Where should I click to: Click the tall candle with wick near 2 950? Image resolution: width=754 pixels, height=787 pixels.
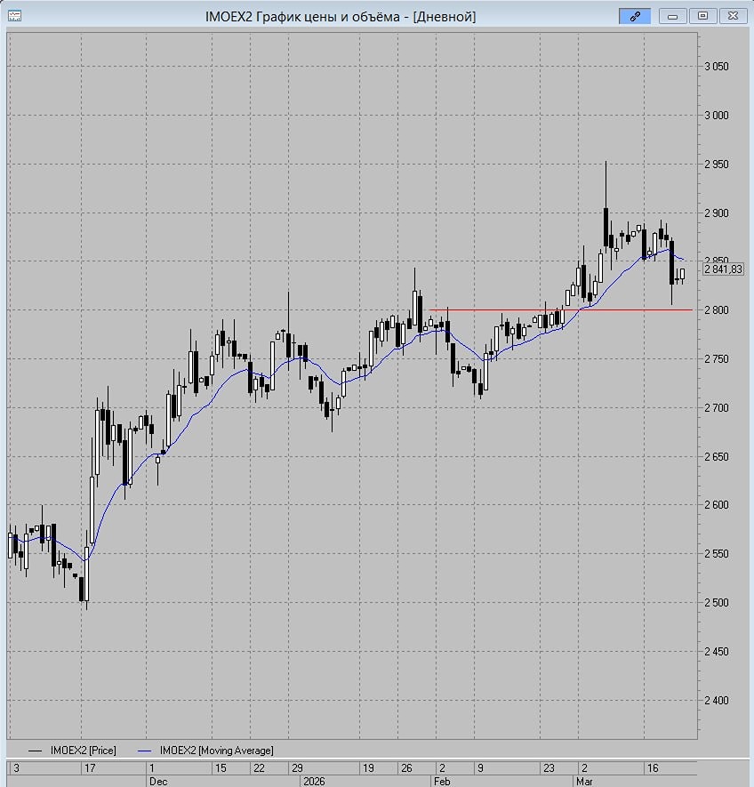(x=606, y=227)
